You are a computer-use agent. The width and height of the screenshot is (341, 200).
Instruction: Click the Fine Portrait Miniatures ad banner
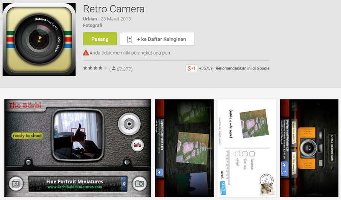pos(78,184)
